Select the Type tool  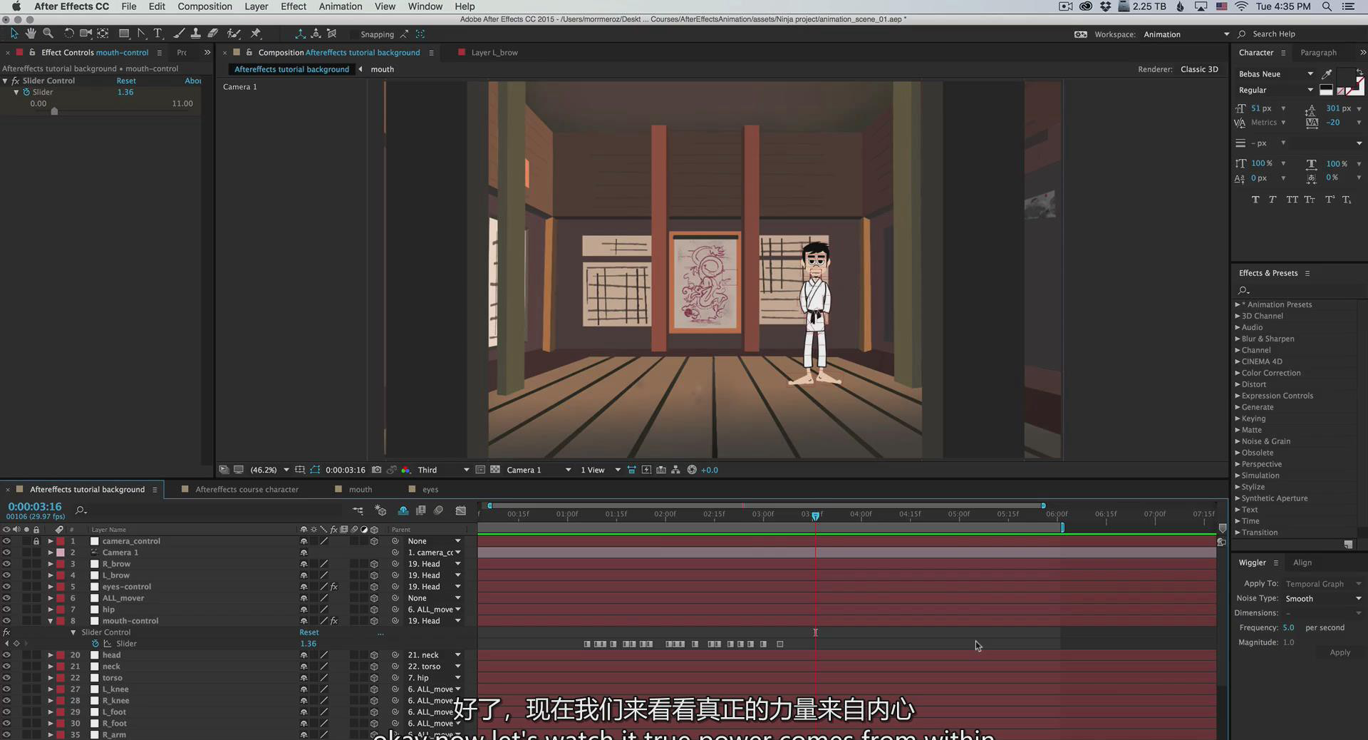158,34
